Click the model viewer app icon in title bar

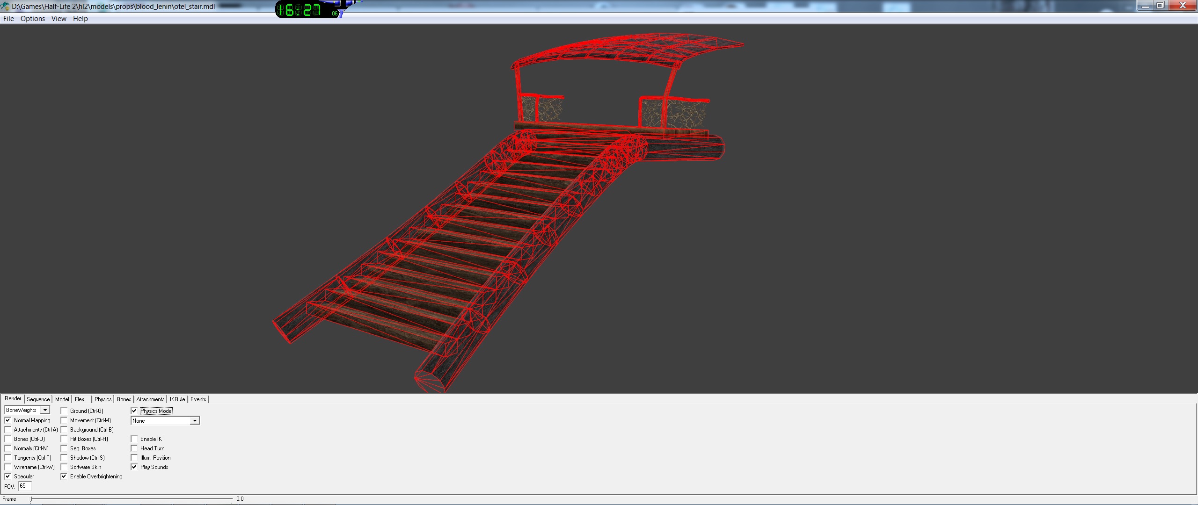(x=5, y=7)
